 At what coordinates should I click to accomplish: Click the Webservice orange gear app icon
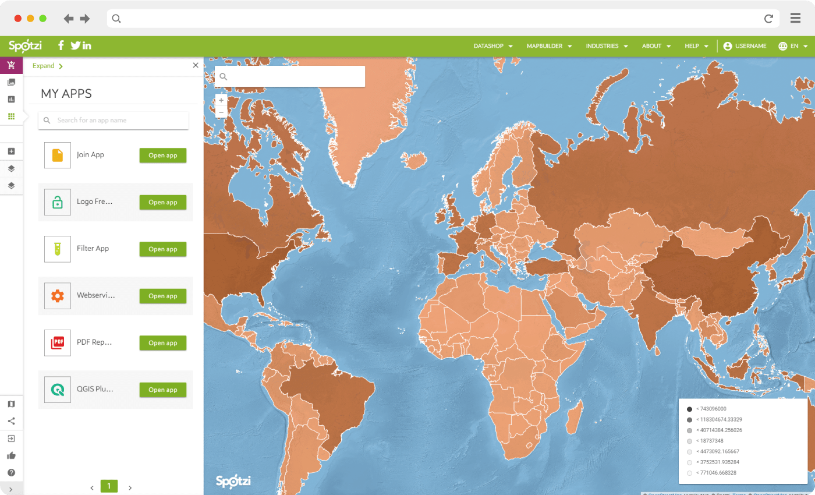click(58, 296)
